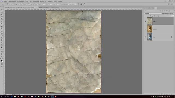Select the History Brush tool
The height and width of the screenshot is (98, 175).
[2, 31]
